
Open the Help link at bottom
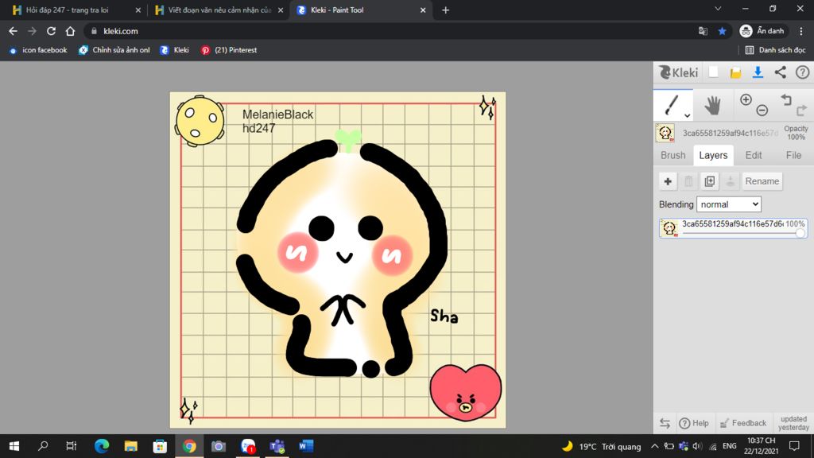tap(694, 423)
